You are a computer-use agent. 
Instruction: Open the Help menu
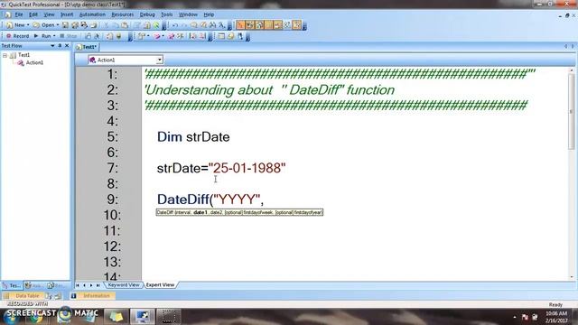pos(209,14)
